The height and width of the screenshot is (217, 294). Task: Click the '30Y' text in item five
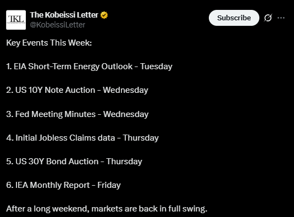click(x=36, y=162)
